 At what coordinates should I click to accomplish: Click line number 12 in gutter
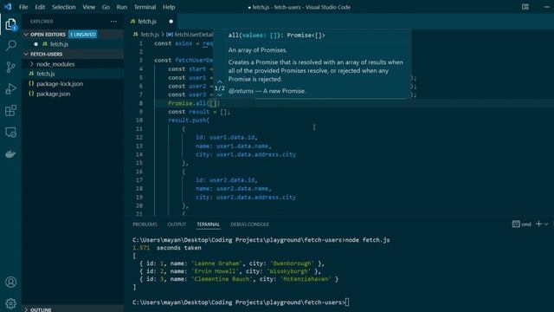139,137
